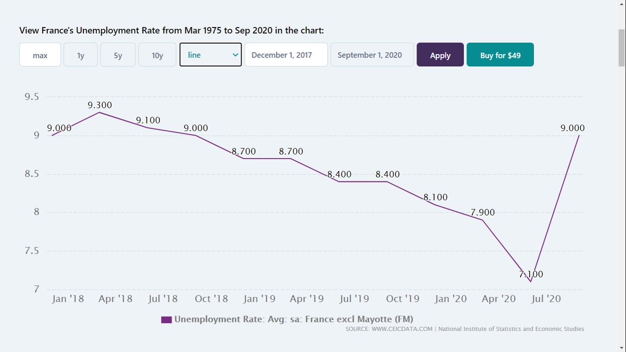Click the 7.5 y-axis label

(32, 251)
